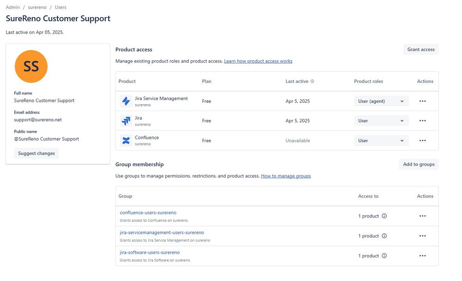Open actions menu for jira-servicemanagement-users group
The width and height of the screenshot is (462, 281).
(x=422, y=236)
